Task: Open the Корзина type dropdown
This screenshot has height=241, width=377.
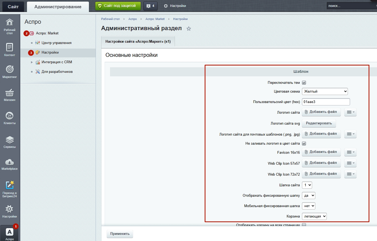Action: 314,216
